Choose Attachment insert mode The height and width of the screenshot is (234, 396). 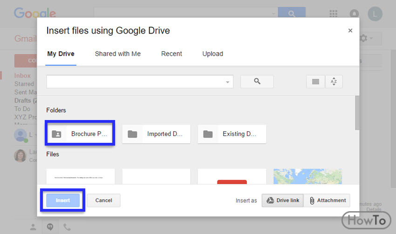click(327, 201)
